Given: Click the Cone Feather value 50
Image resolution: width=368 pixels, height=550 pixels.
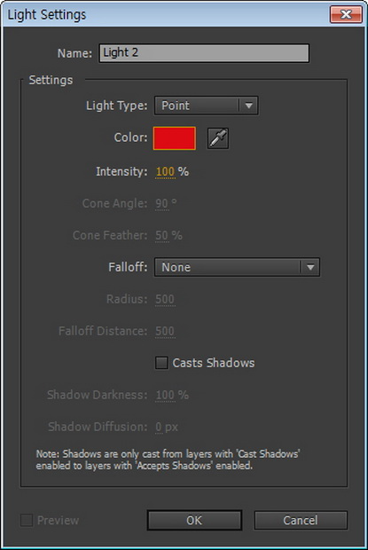Looking at the screenshot, I should coord(161,235).
